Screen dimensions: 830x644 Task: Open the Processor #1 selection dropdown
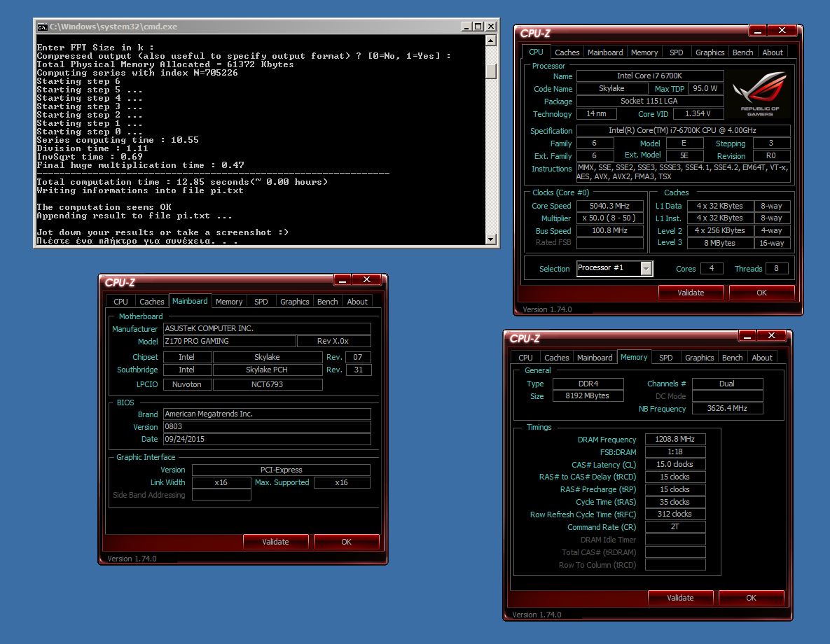(x=646, y=268)
